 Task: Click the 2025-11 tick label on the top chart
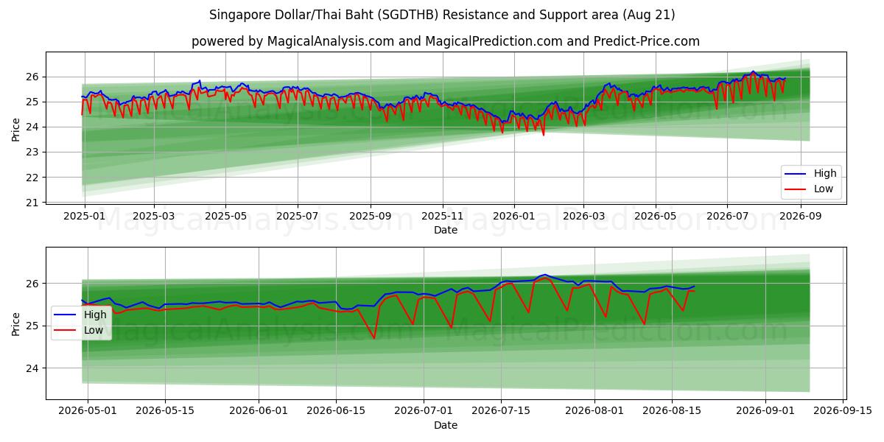443,217
